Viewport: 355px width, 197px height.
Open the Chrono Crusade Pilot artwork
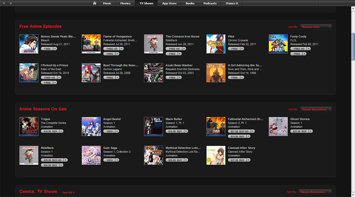[216, 44]
